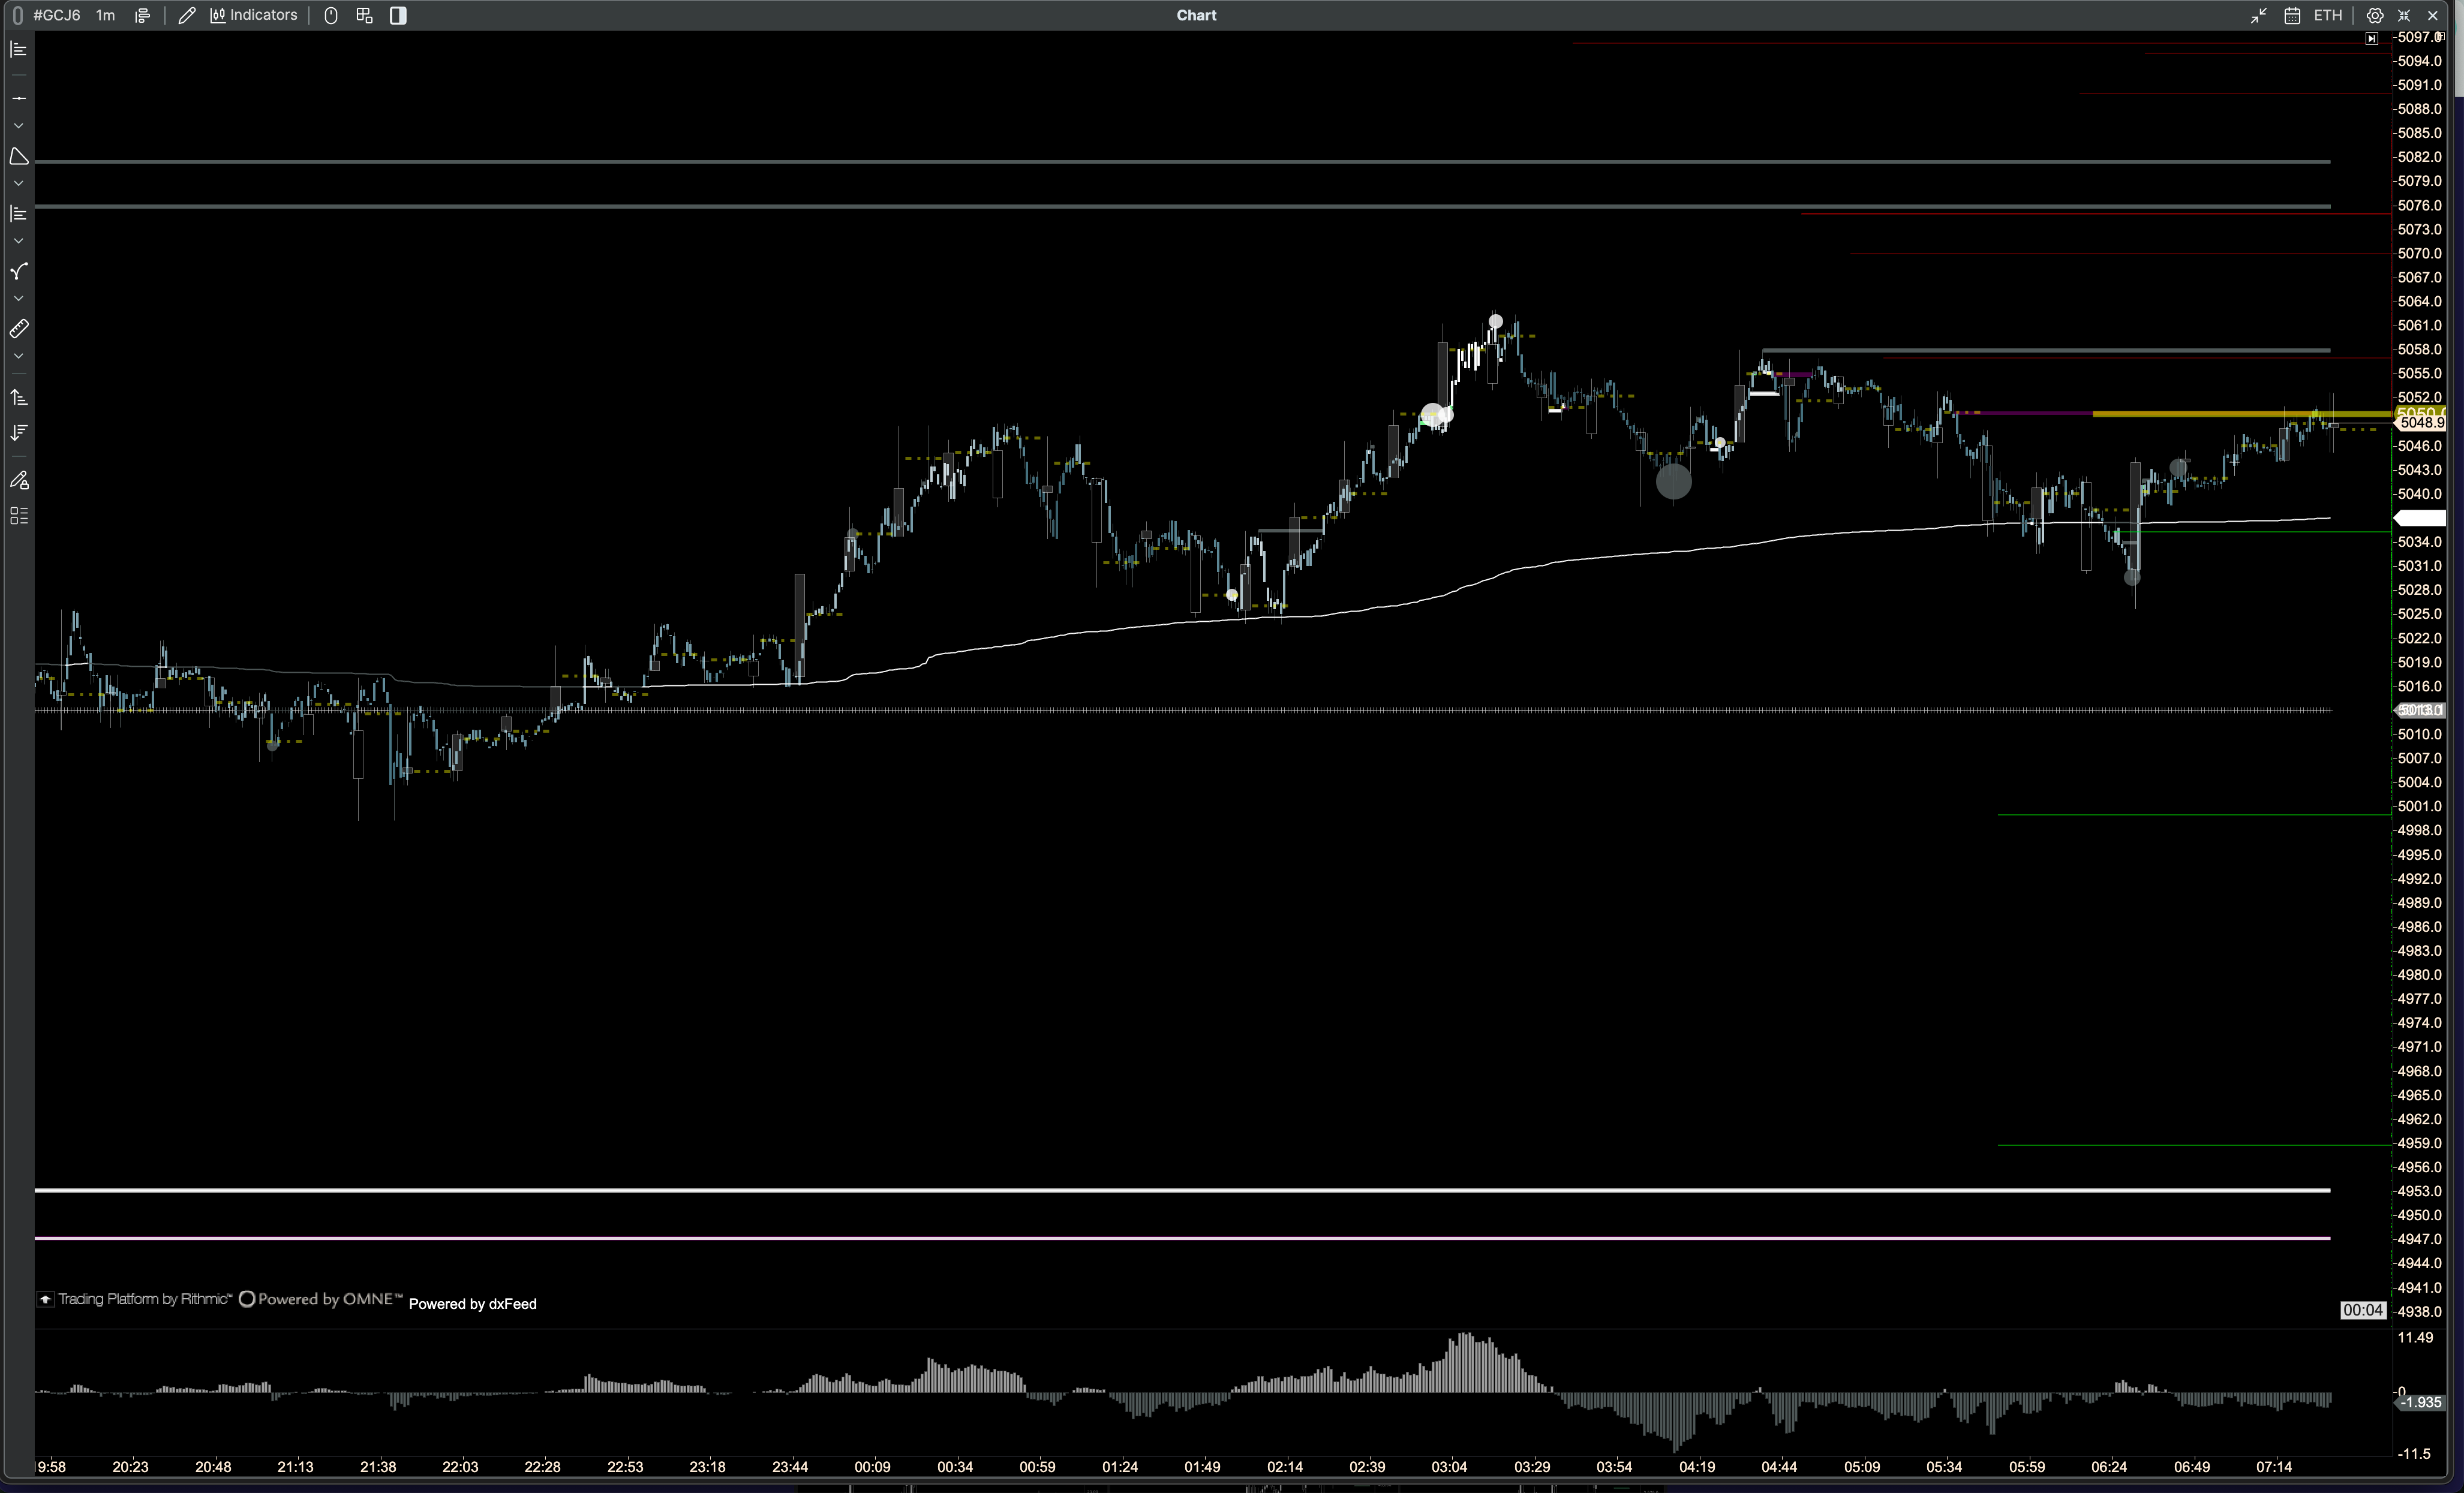Select the triangle shape drawing tool
The image size is (2464, 1493).
click(x=19, y=157)
